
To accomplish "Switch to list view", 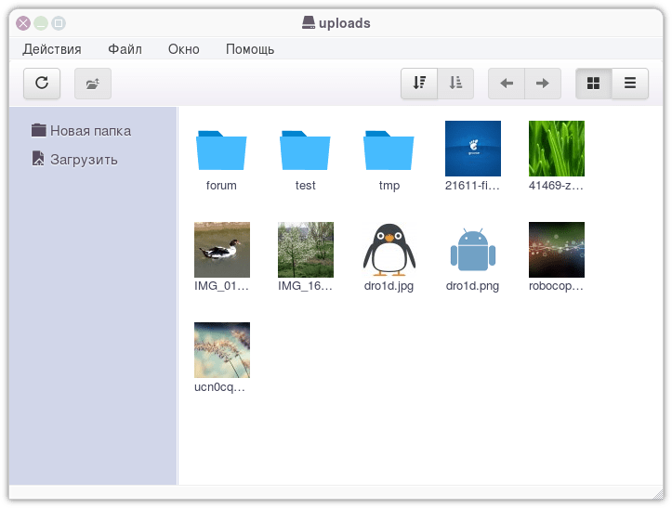I will (x=630, y=83).
